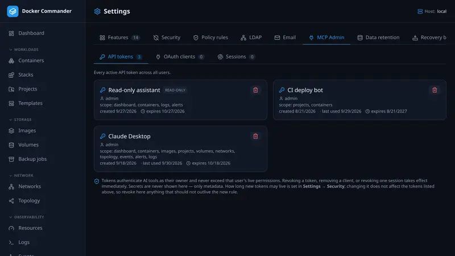Image resolution: width=455 pixels, height=256 pixels.
Task: Switch to the Email tab
Action: click(x=285, y=38)
